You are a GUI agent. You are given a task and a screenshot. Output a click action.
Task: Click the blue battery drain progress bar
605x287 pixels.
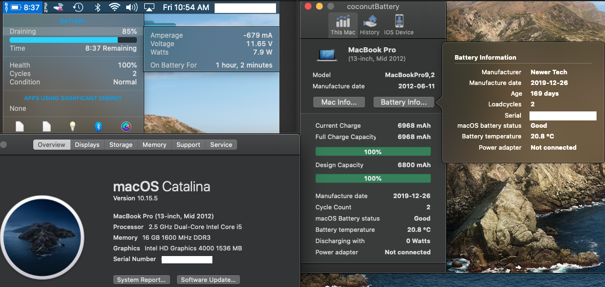click(73, 40)
